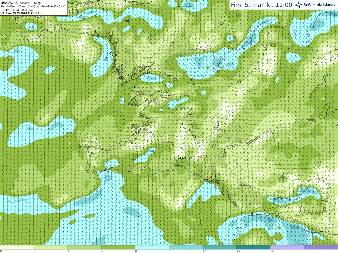Click the Húsafell station label
This screenshot has width=338, height=253.
pos(200,49)
